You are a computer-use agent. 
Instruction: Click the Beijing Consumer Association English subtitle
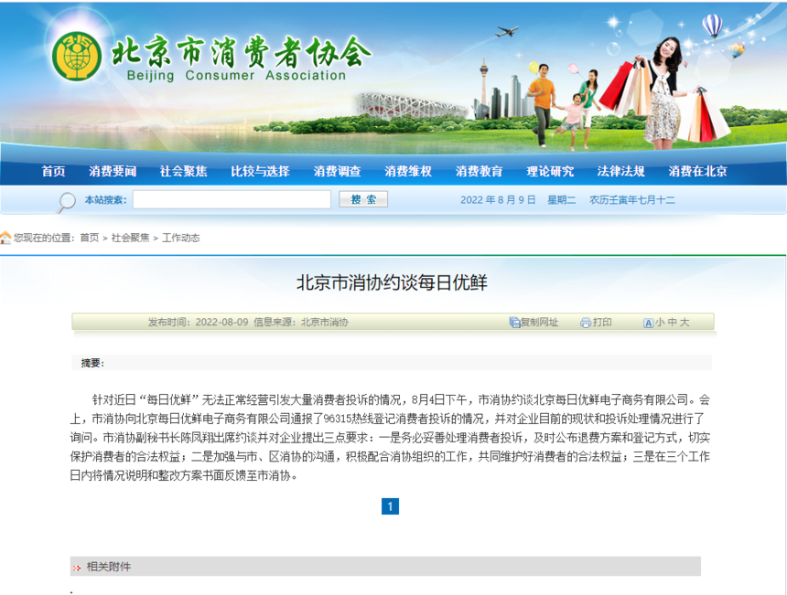[x=236, y=76]
